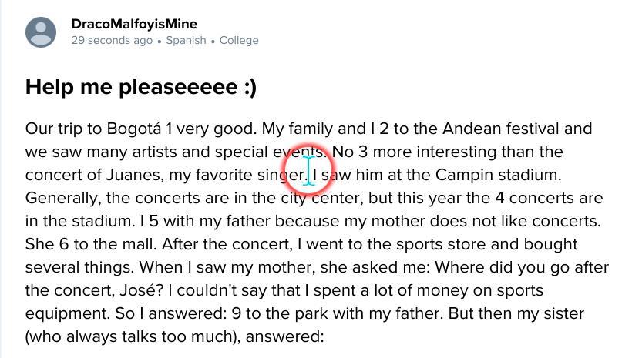Viewport: 622px width, 358px height.
Task: Click the word 'Generally' in the paragraph
Action: [62, 198]
